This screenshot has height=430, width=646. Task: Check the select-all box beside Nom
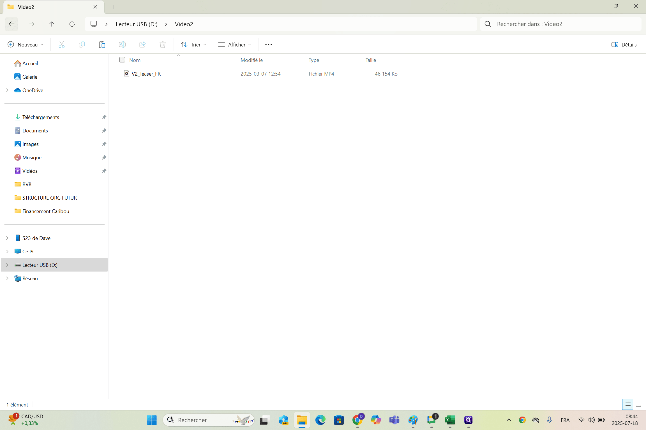122,60
